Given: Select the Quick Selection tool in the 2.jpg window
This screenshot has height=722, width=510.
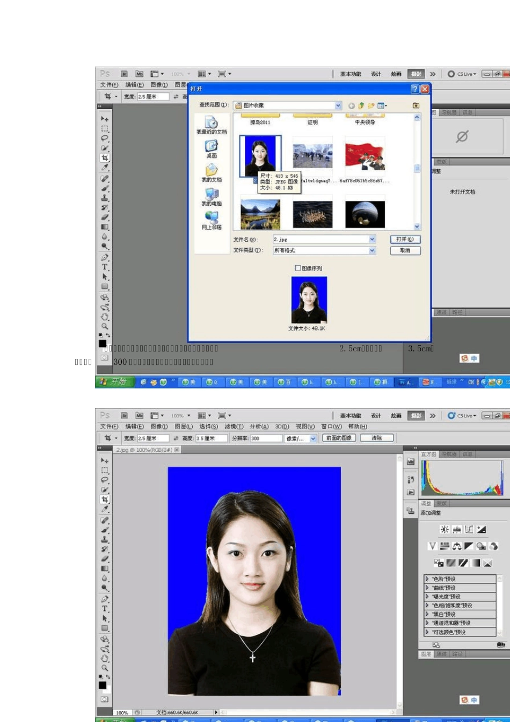Looking at the screenshot, I should (x=105, y=489).
